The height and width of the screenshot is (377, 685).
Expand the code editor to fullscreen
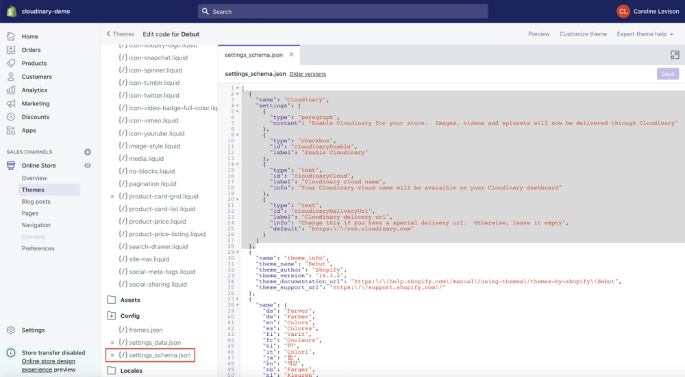(675, 55)
